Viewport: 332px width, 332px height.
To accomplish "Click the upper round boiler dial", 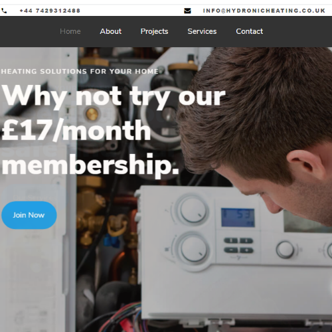I will [193, 210].
